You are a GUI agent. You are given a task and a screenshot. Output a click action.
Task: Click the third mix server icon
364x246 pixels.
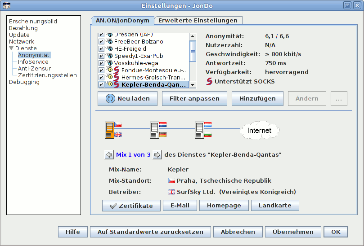[x=199, y=131]
